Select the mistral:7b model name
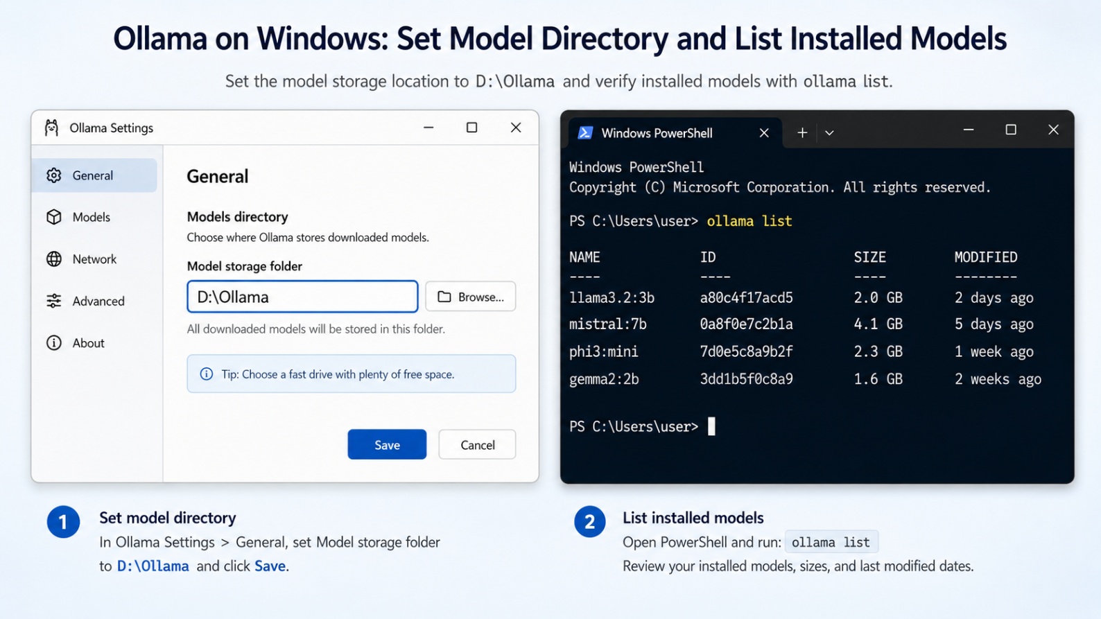 [x=608, y=324]
